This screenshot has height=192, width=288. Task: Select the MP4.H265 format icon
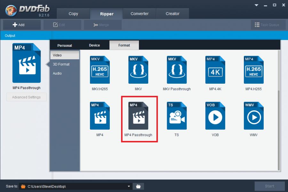253,70
